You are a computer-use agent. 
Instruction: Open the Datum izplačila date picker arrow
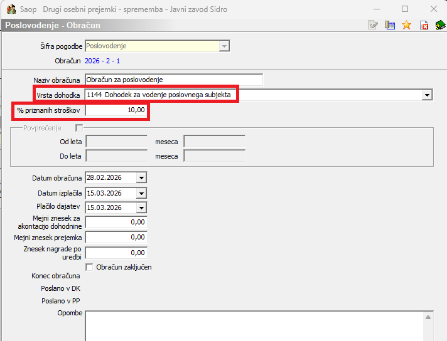(x=141, y=193)
